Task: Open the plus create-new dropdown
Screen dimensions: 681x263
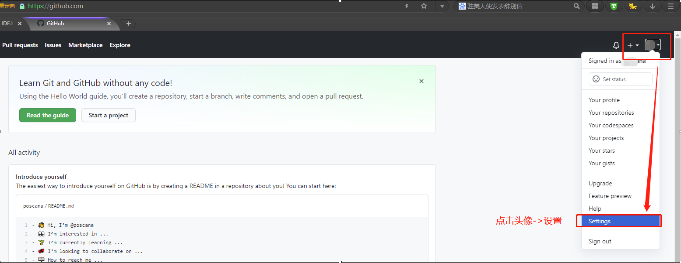Action: coord(633,45)
